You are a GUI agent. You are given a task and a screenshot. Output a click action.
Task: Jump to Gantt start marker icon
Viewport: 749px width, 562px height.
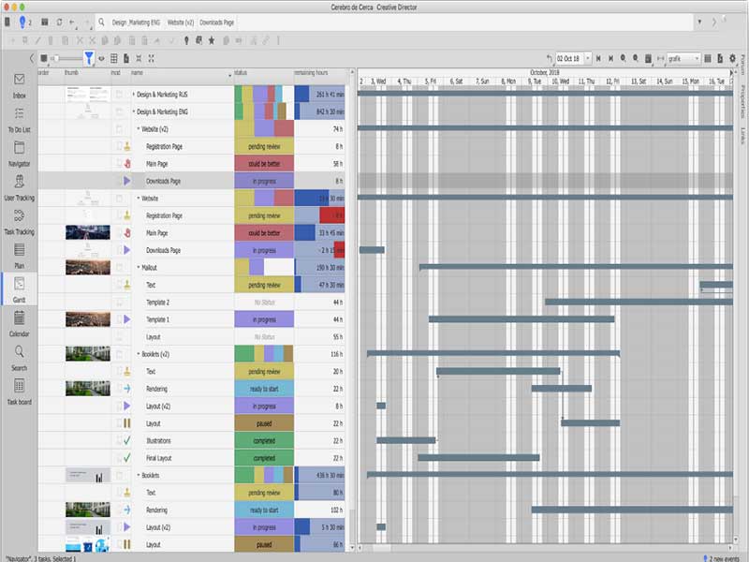pyautogui.click(x=598, y=58)
